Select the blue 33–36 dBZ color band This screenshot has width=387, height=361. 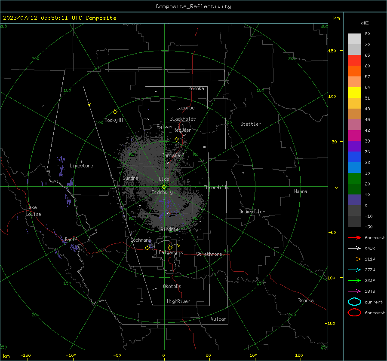(354, 157)
